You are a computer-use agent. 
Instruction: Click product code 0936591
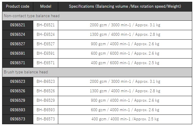point(17,54)
